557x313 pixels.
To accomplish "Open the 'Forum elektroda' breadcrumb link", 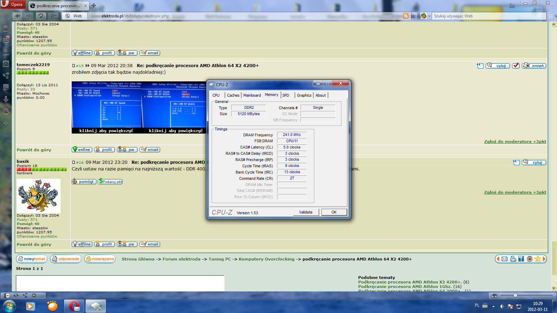I will 181,259.
